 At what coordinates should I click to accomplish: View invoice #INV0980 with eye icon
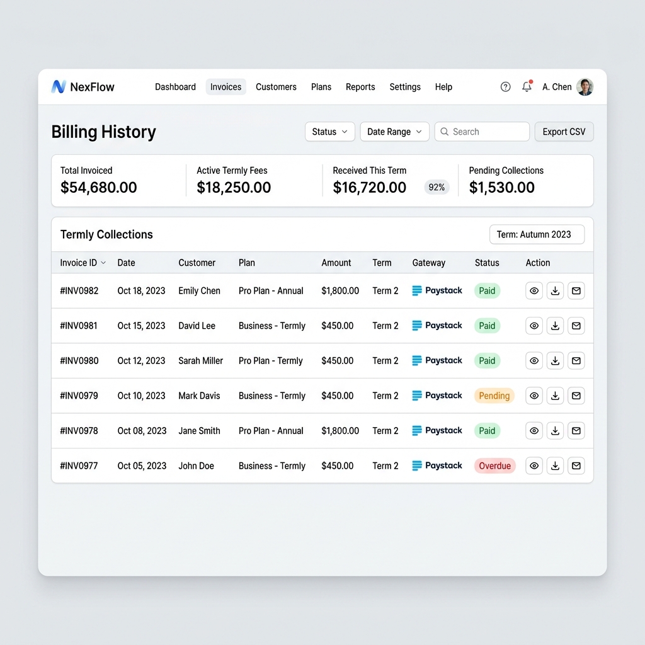pos(534,361)
